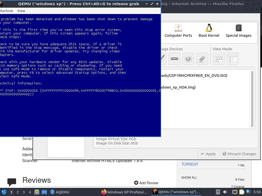Open the volume control in the tray

point(225,192)
